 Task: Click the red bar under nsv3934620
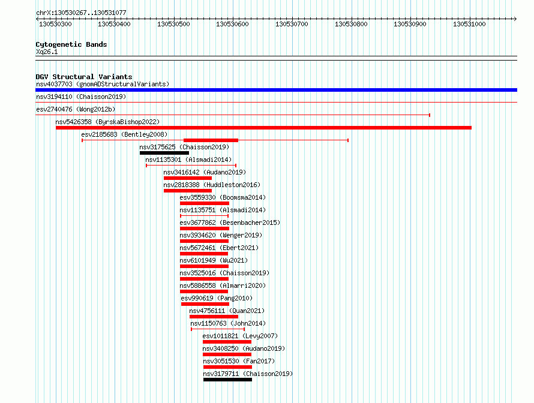pos(204,241)
